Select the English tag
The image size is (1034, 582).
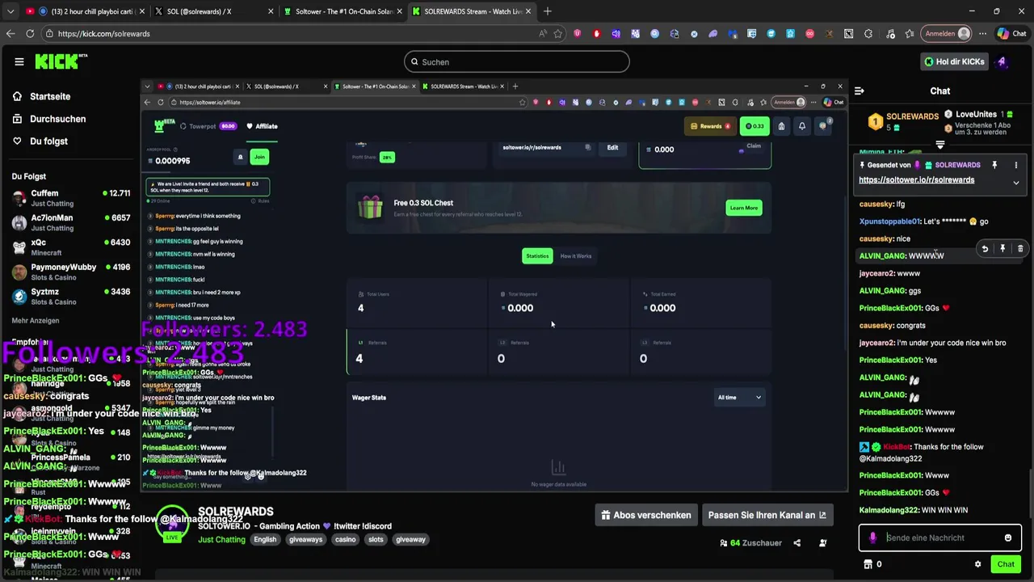[x=265, y=539]
